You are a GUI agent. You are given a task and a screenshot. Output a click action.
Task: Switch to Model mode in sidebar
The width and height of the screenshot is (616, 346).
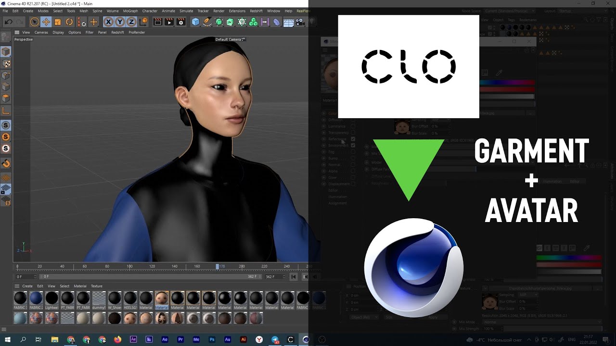pos(6,51)
